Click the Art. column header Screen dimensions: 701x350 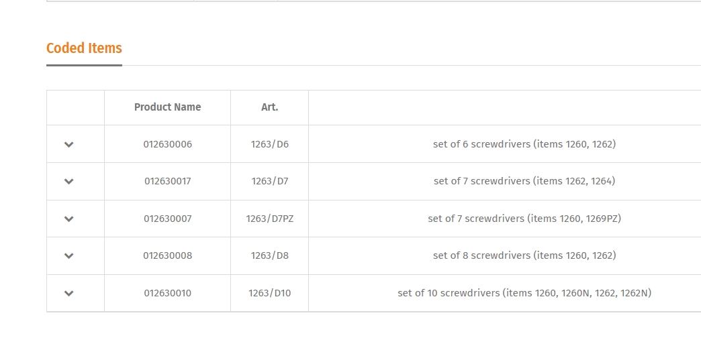click(269, 107)
